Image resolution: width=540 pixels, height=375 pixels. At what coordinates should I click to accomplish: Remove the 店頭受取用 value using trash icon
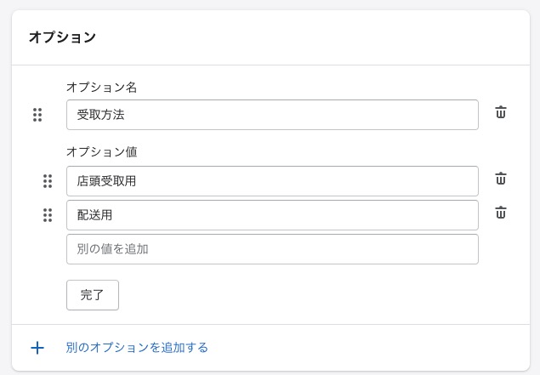click(501, 179)
